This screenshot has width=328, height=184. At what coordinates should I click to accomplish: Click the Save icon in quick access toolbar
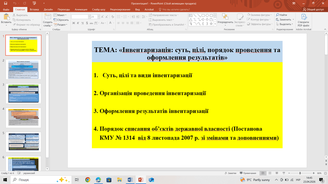click(x=6, y=3)
